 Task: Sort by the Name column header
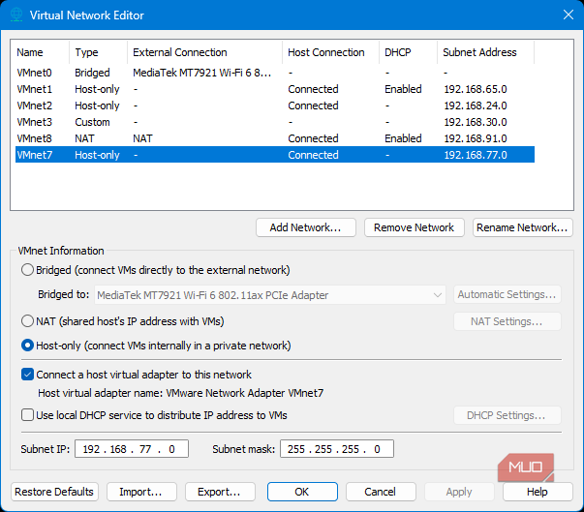click(x=42, y=52)
